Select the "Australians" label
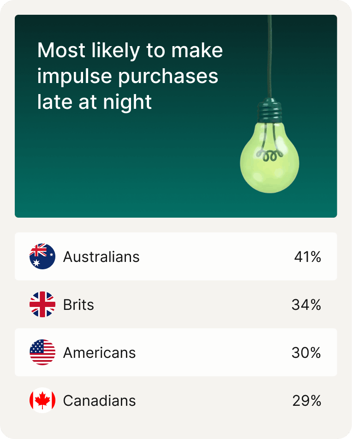Screen dimensions: 352x439 [x=101, y=257]
